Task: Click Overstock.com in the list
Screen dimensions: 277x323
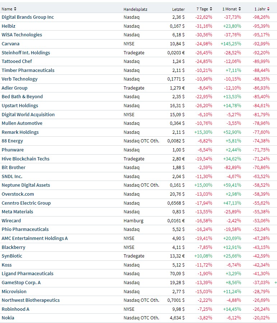Action: click(17, 194)
